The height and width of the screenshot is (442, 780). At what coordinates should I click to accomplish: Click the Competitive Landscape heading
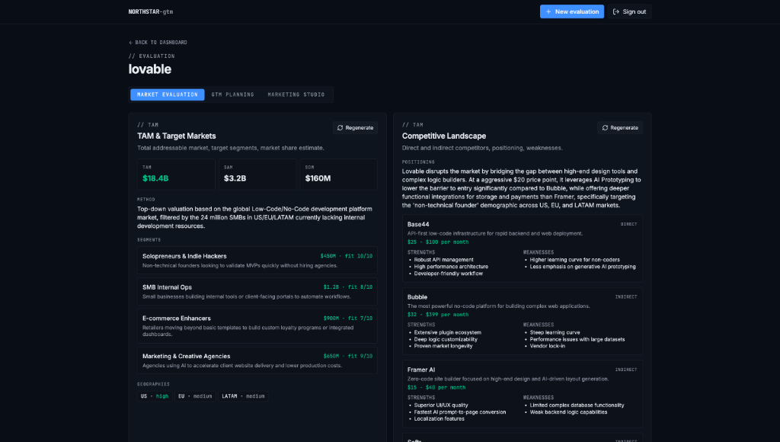coord(444,136)
